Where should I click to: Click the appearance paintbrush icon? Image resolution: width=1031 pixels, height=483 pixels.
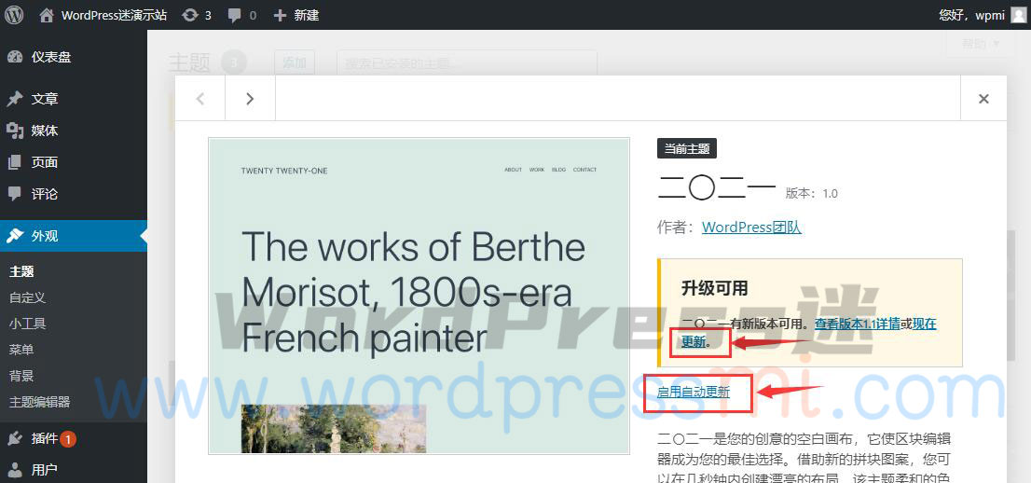15,236
